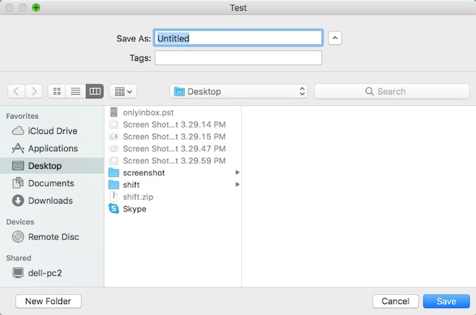Open Applications from the sidebar
Image resolution: width=476 pixels, height=315 pixels.
(53, 149)
